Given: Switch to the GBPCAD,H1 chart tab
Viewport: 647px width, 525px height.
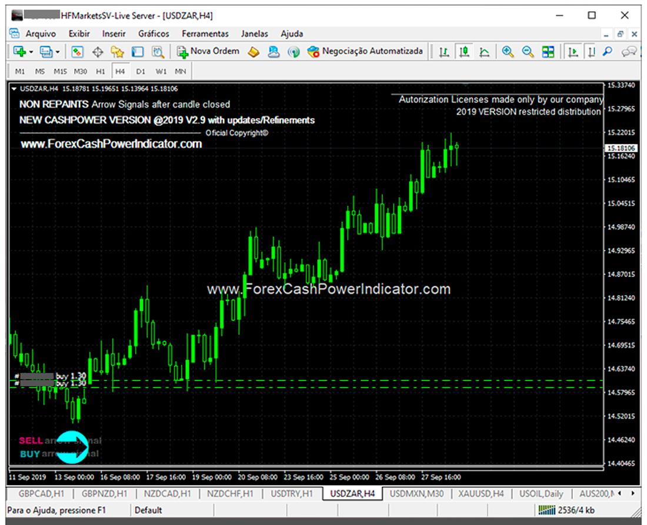Looking at the screenshot, I should click(x=41, y=494).
